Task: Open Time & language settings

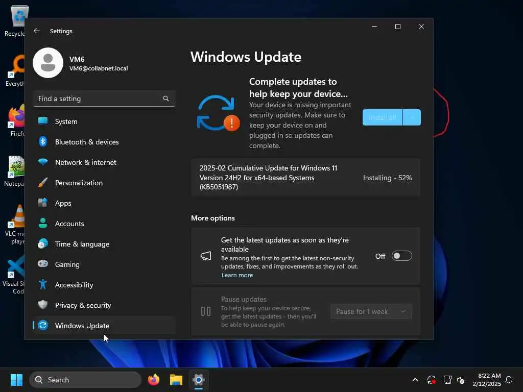Action: coord(104,243)
